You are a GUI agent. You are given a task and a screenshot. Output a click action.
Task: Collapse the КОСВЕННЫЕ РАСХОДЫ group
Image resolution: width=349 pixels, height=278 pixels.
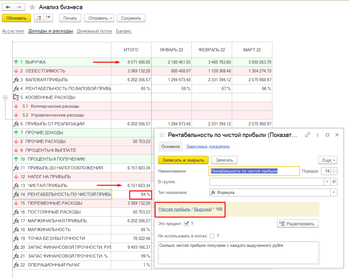[x=5, y=97]
